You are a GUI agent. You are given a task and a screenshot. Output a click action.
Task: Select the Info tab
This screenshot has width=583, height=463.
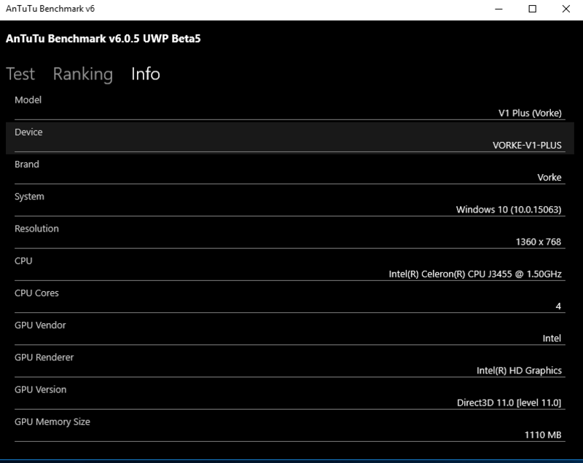(145, 74)
